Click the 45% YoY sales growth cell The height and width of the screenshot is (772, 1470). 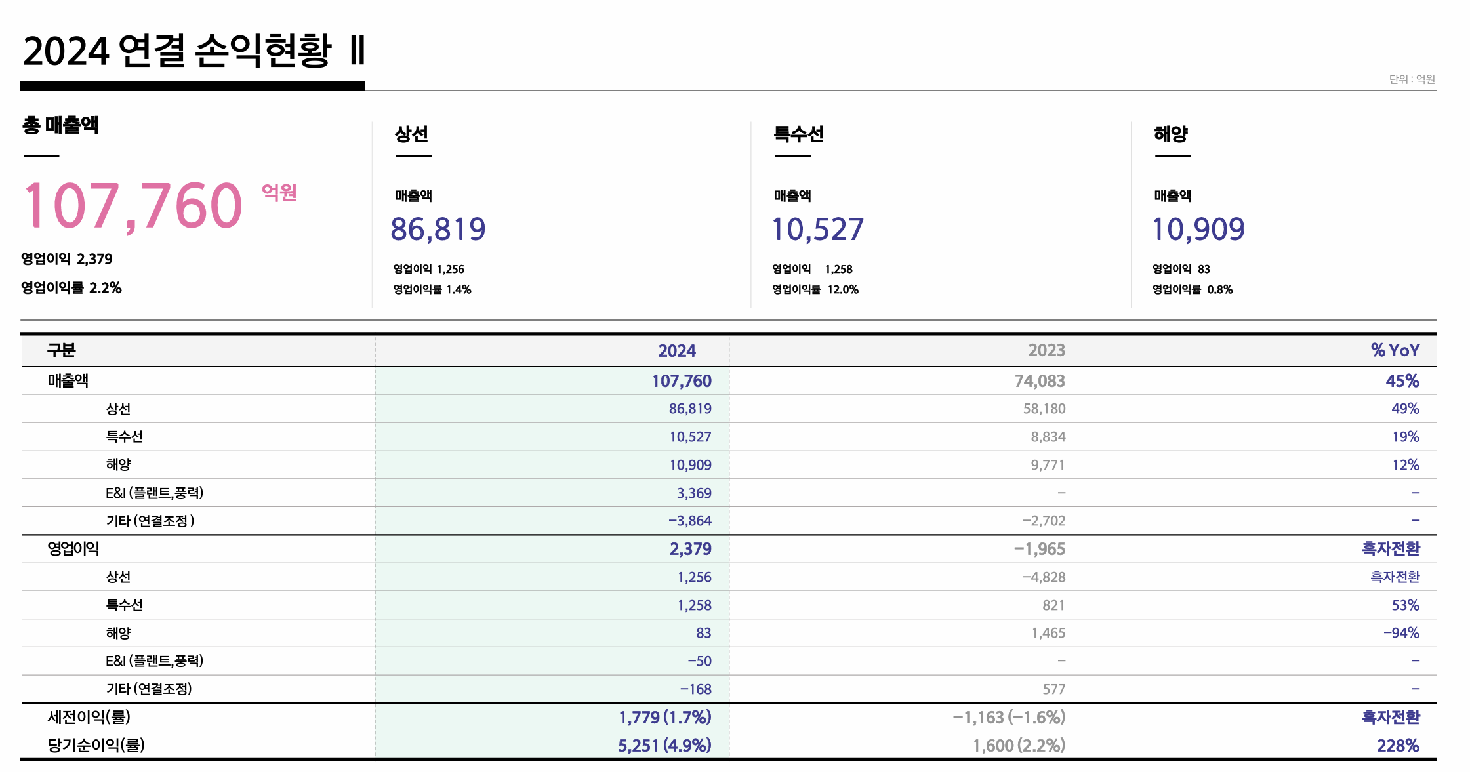point(1402,381)
